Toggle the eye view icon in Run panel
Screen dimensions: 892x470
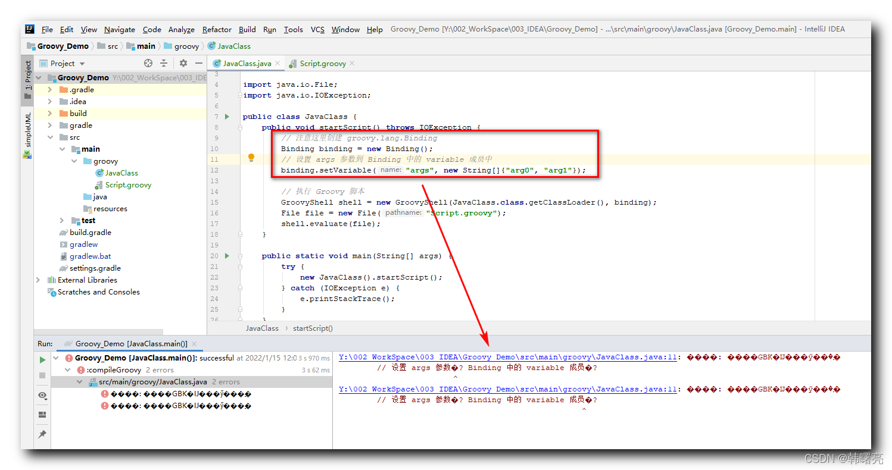(x=42, y=395)
